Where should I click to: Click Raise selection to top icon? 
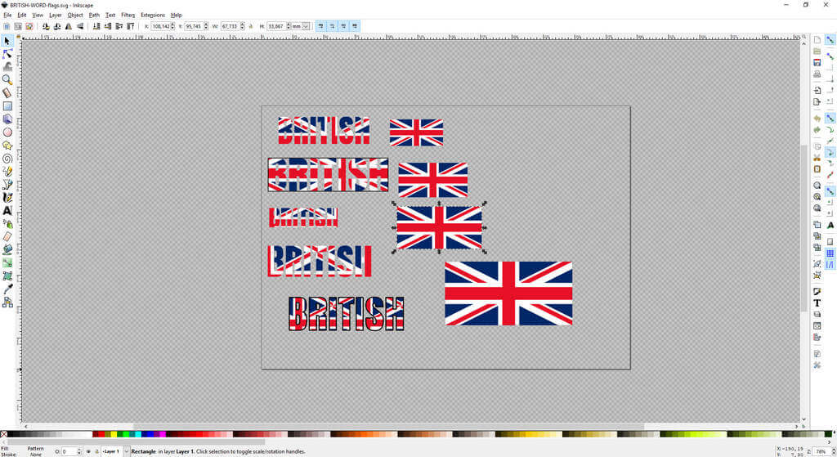(x=130, y=26)
